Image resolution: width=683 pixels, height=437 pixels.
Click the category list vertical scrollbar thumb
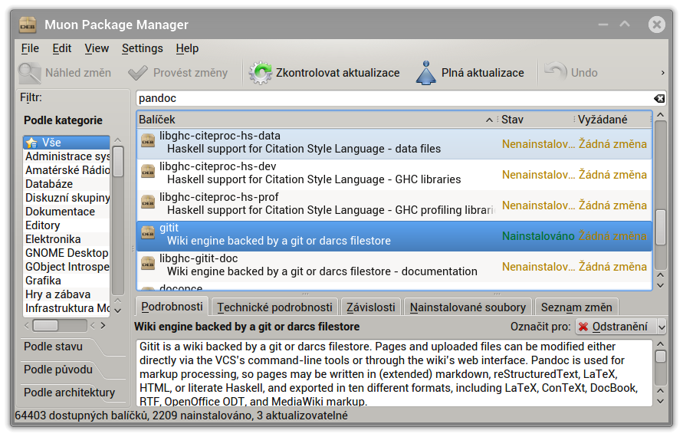point(117,162)
